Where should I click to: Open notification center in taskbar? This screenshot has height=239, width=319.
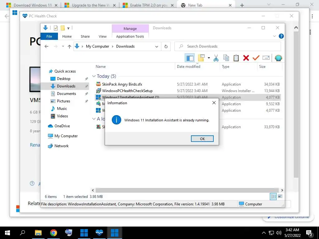tap(309, 233)
